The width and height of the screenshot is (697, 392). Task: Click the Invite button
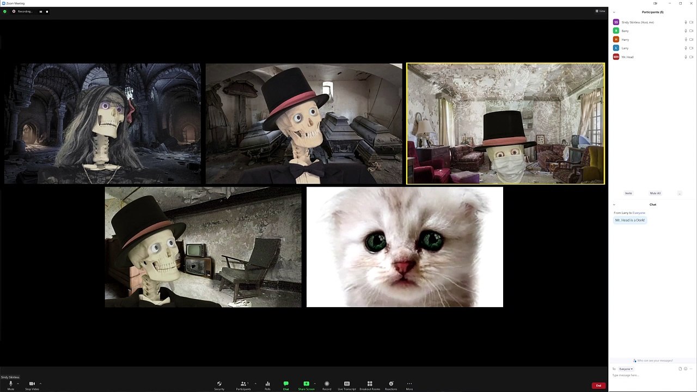tap(628, 193)
